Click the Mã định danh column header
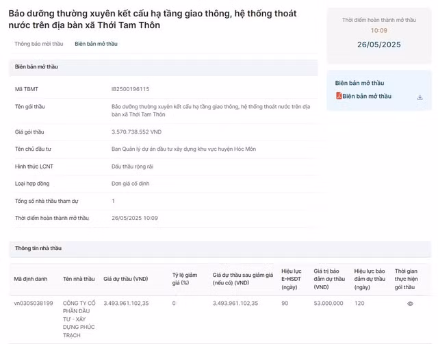Viewport: 438px width, 344px height. (31, 279)
